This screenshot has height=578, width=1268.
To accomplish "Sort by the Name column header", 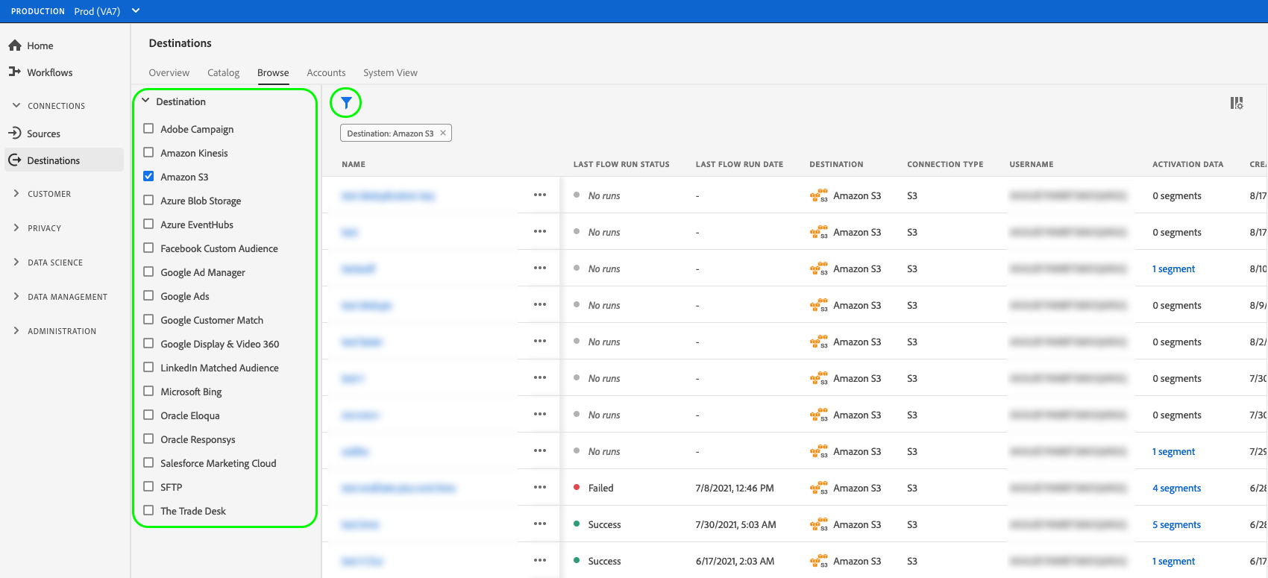I will [354, 164].
